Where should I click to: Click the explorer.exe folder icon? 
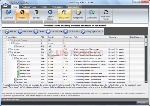[x=18, y=71]
